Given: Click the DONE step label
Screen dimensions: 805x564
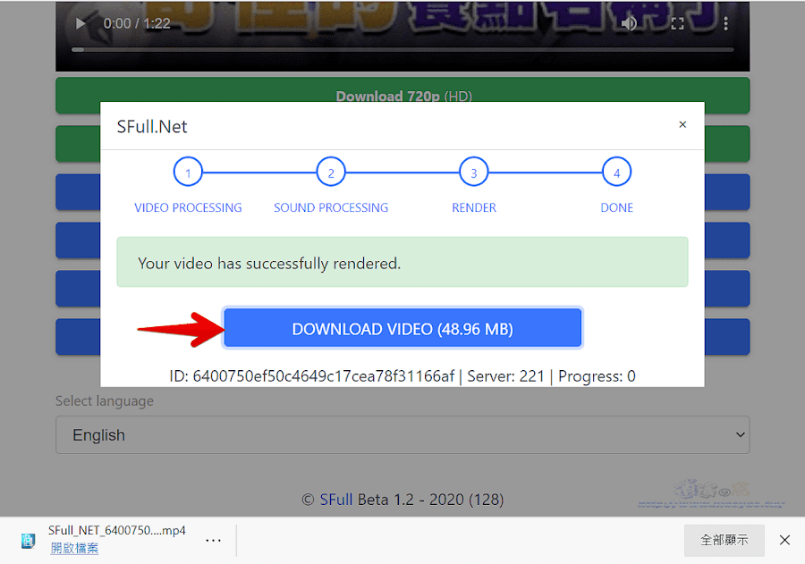Looking at the screenshot, I should click(616, 208).
